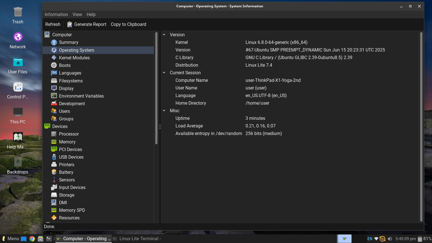Screen dimensions: 432x243
Task: Click the details pane vertical scrollbar
Action: [421, 127]
